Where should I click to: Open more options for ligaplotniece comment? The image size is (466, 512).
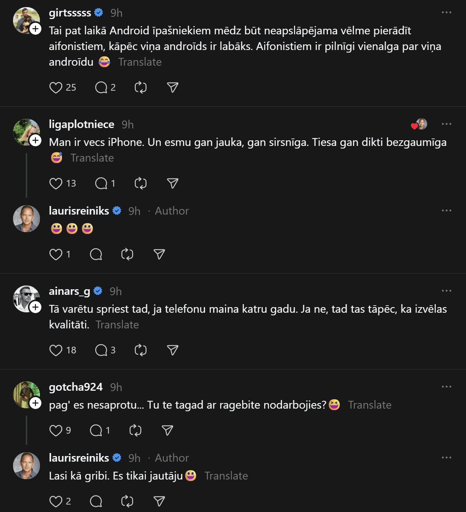pos(446,124)
